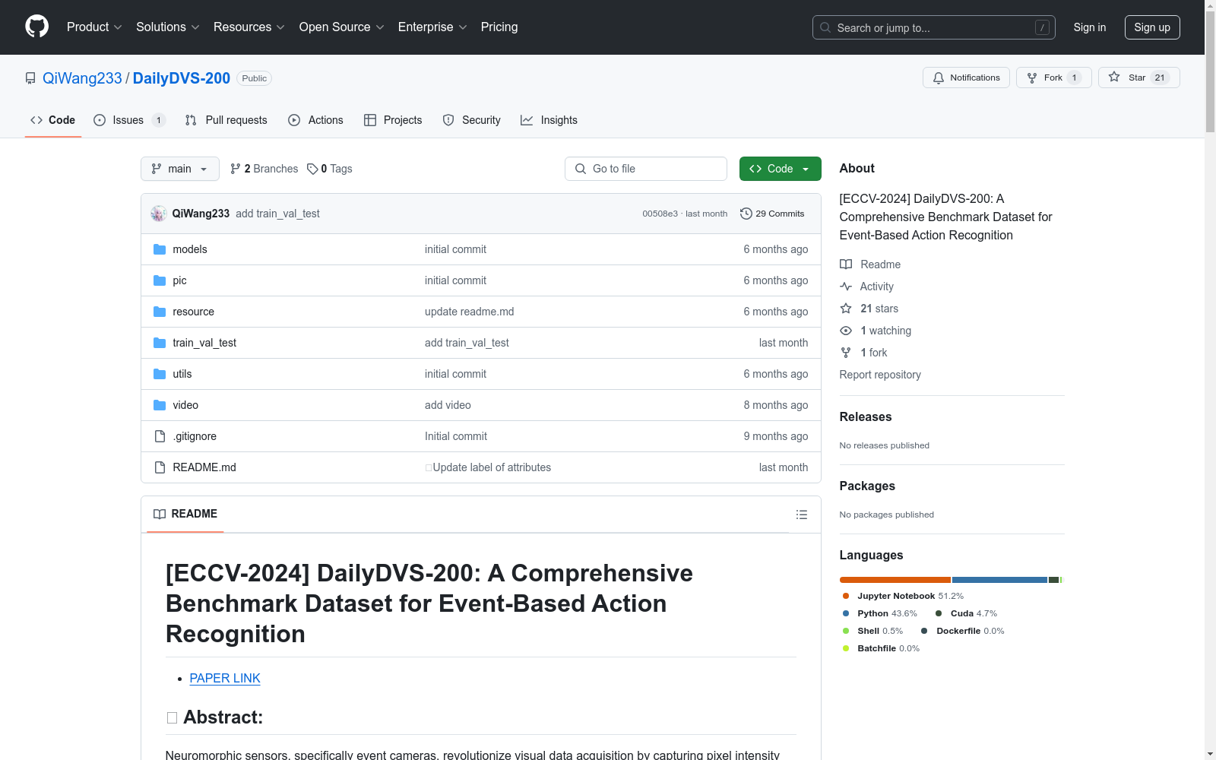1216x760 pixels.
Task: Switch to the Issues tab
Action: [129, 120]
